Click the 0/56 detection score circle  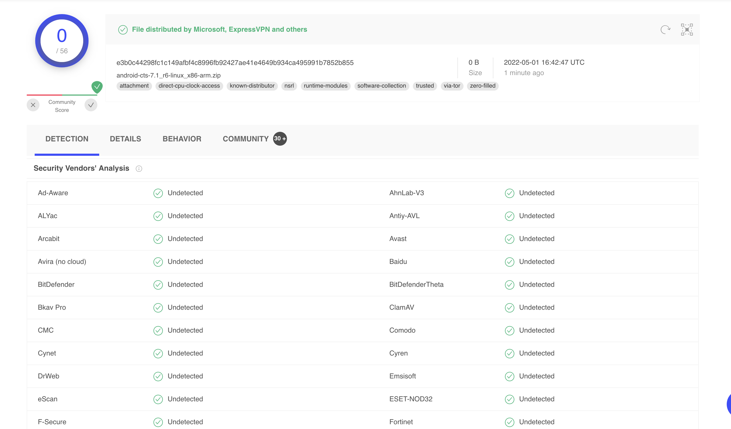point(62,41)
